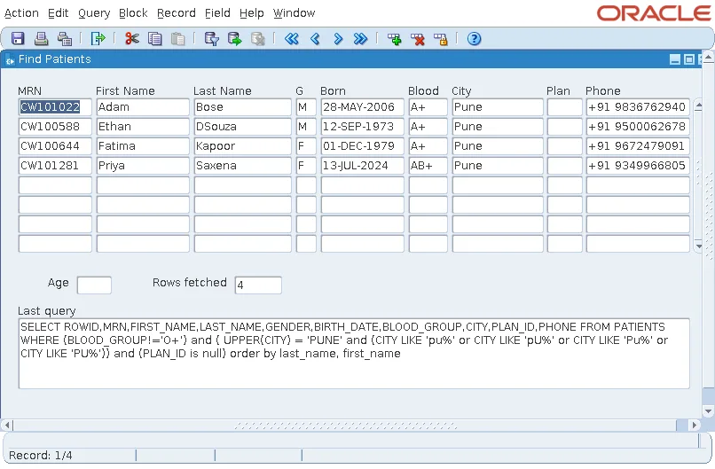This screenshot has height=469, width=715.
Task: Click the Cancel Query toolbar icon
Action: point(257,39)
